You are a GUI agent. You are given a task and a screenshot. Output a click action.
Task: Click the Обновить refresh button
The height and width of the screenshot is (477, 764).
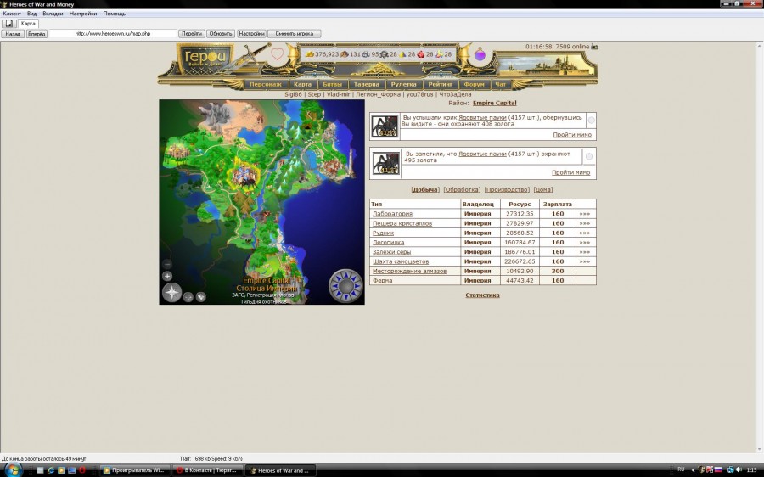click(221, 34)
